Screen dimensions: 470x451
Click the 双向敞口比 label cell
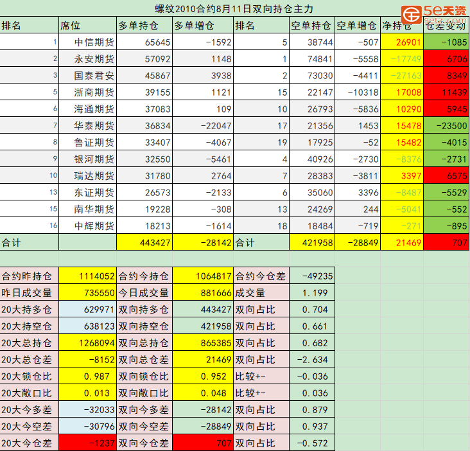(144, 393)
